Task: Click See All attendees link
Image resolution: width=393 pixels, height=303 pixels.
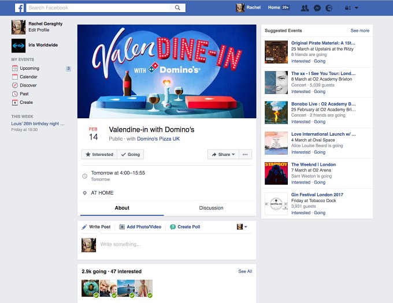Action: pos(245,271)
